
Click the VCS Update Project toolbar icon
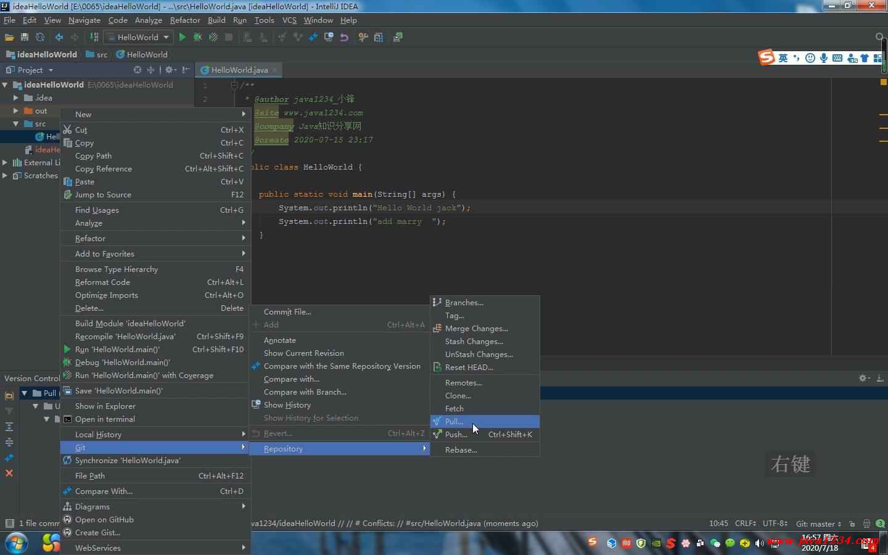pos(282,37)
